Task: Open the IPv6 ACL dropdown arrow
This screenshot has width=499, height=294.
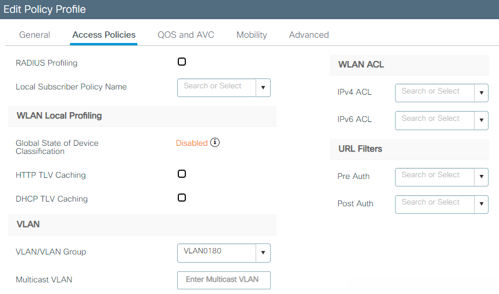Action: click(x=481, y=120)
